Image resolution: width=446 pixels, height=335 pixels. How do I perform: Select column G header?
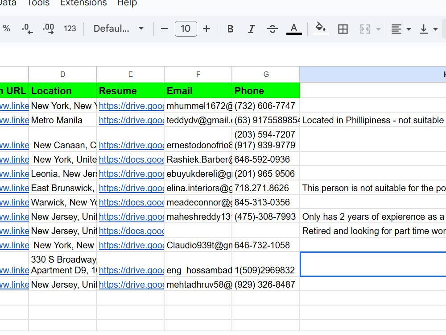pos(266,74)
